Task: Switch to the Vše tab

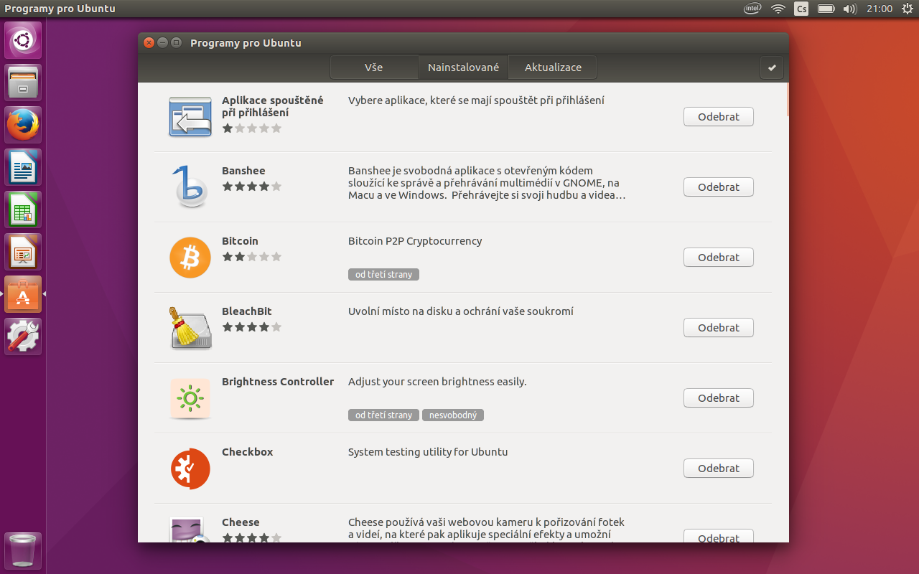Action: (373, 67)
